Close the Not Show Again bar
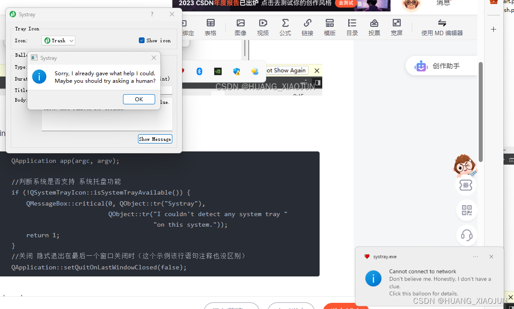 tap(317, 70)
